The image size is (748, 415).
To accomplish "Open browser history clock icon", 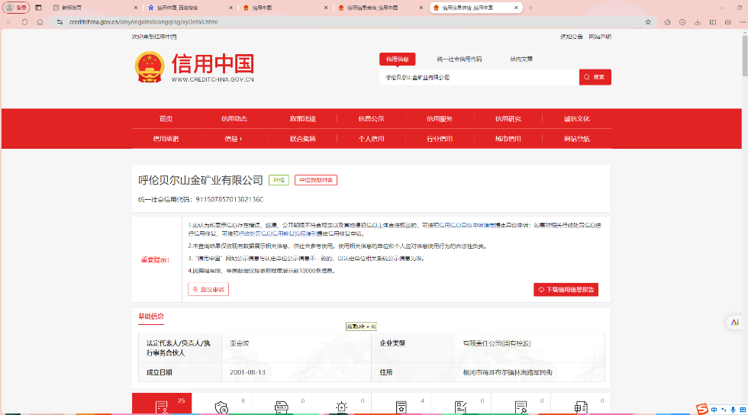I will [x=682, y=22].
